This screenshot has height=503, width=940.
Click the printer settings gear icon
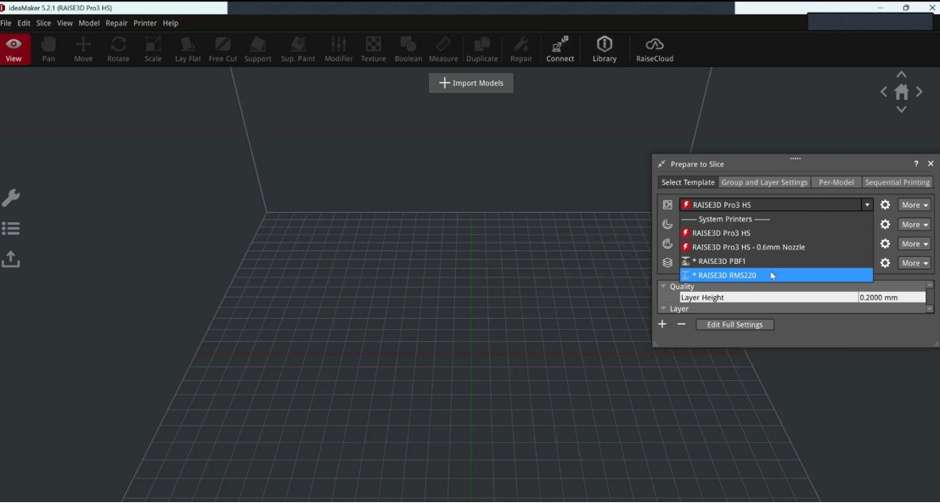(885, 204)
